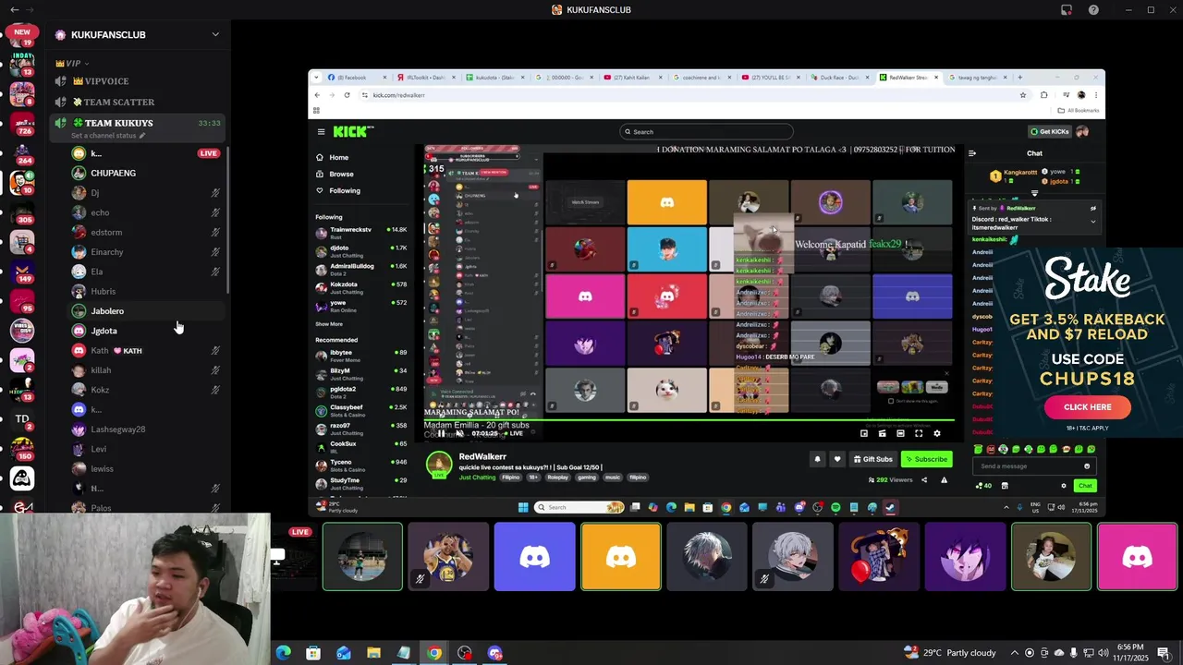Image resolution: width=1183 pixels, height=665 pixels.
Task: Open Discord help icon in title bar
Action: coord(1094,10)
